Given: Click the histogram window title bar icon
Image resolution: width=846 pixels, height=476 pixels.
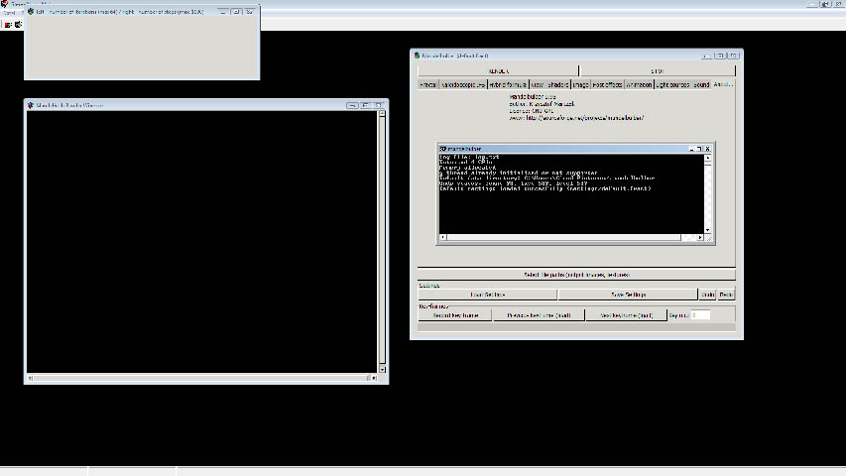Looking at the screenshot, I should coord(31,11).
